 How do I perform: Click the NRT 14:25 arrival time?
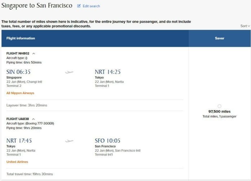[x=108, y=72]
